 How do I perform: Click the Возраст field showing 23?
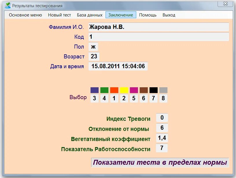tap(94, 56)
